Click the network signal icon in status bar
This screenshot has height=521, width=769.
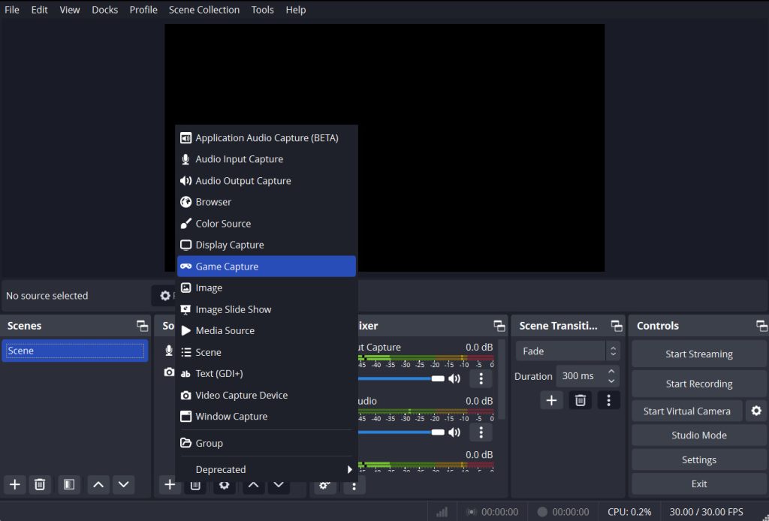tap(442, 512)
